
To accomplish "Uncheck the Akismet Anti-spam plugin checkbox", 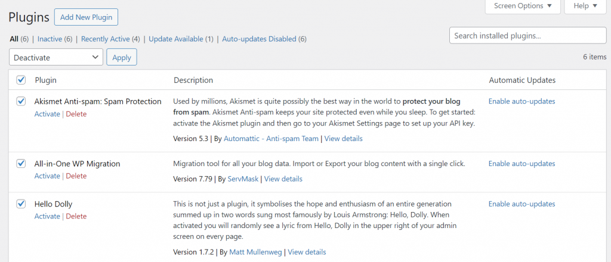I will (x=21, y=101).
